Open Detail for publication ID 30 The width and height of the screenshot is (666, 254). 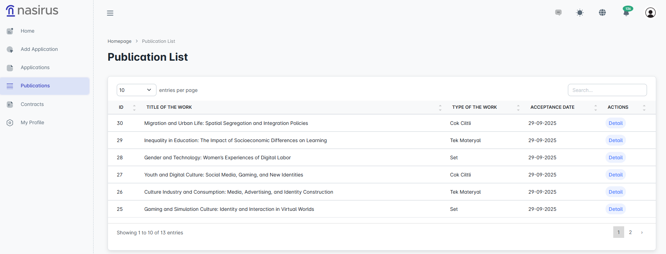615,123
